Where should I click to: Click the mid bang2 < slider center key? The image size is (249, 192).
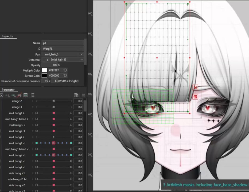(x=54, y=155)
